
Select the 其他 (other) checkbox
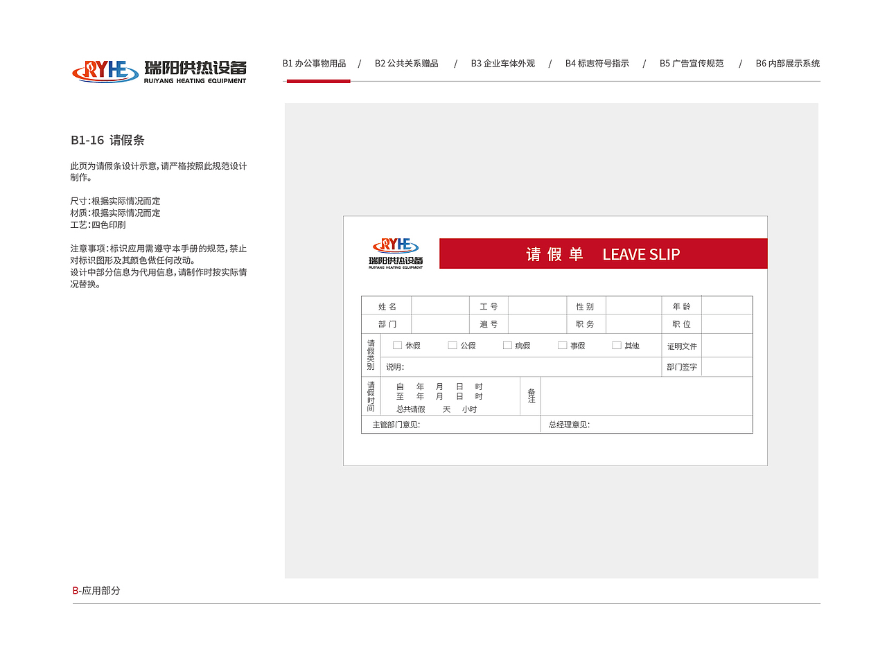(616, 345)
